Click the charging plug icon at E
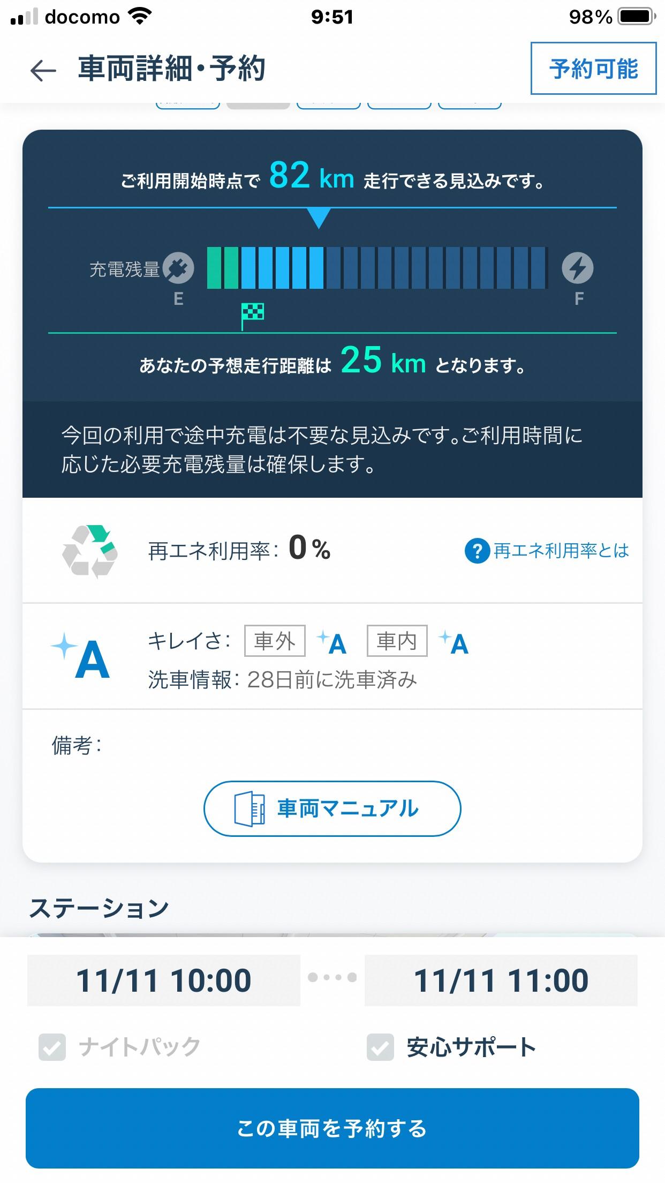 tap(178, 268)
